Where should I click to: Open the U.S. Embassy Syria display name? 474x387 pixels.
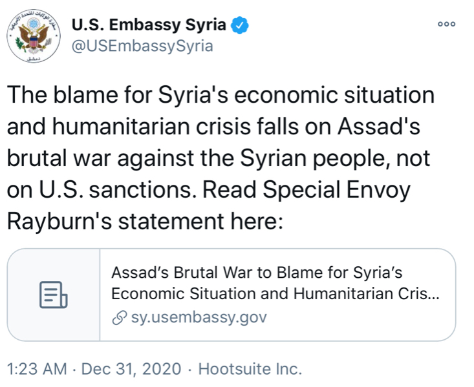tap(149, 26)
